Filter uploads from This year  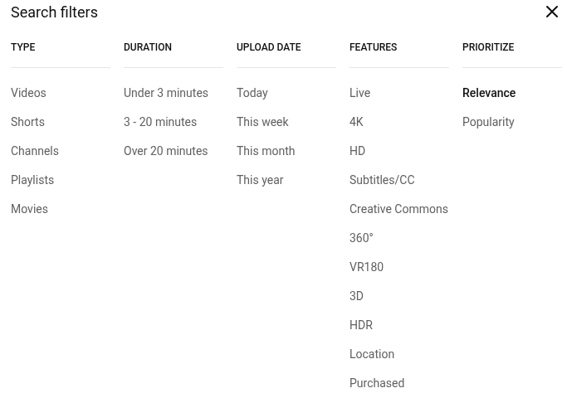(260, 180)
